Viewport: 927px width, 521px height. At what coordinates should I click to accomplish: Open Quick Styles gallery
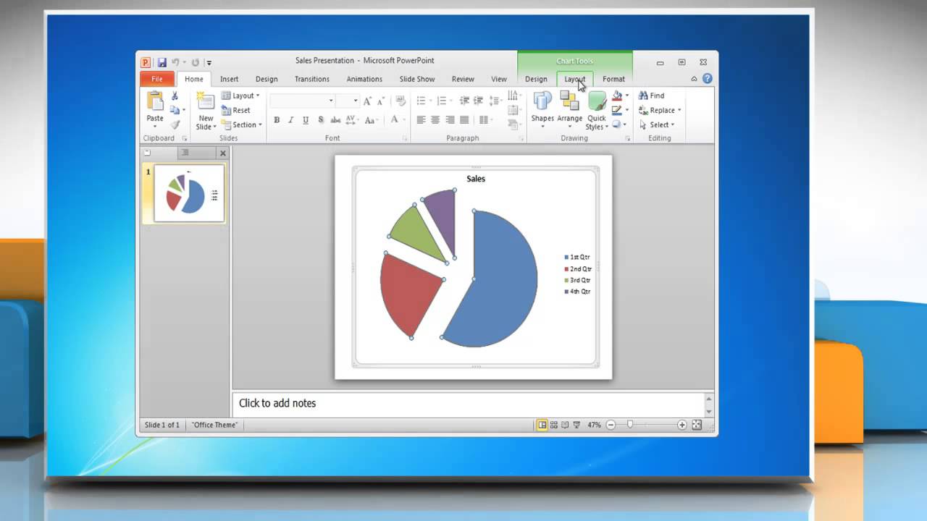point(597,110)
